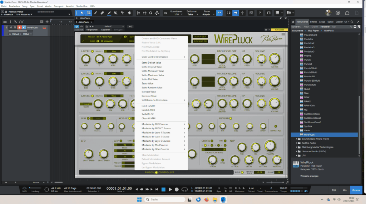The width and height of the screenshot is (366, 204).
Task: Click the MANAGER button in WirePluck
Action: coord(200,37)
